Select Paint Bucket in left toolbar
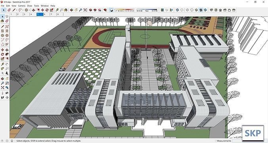The width and height of the screenshot is (268, 143). tap(2, 21)
